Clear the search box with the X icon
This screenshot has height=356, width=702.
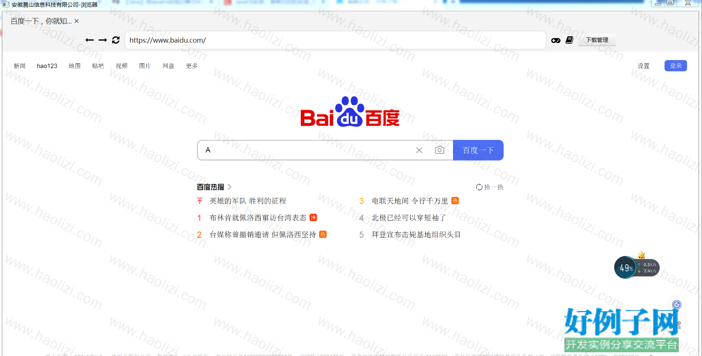click(x=419, y=150)
